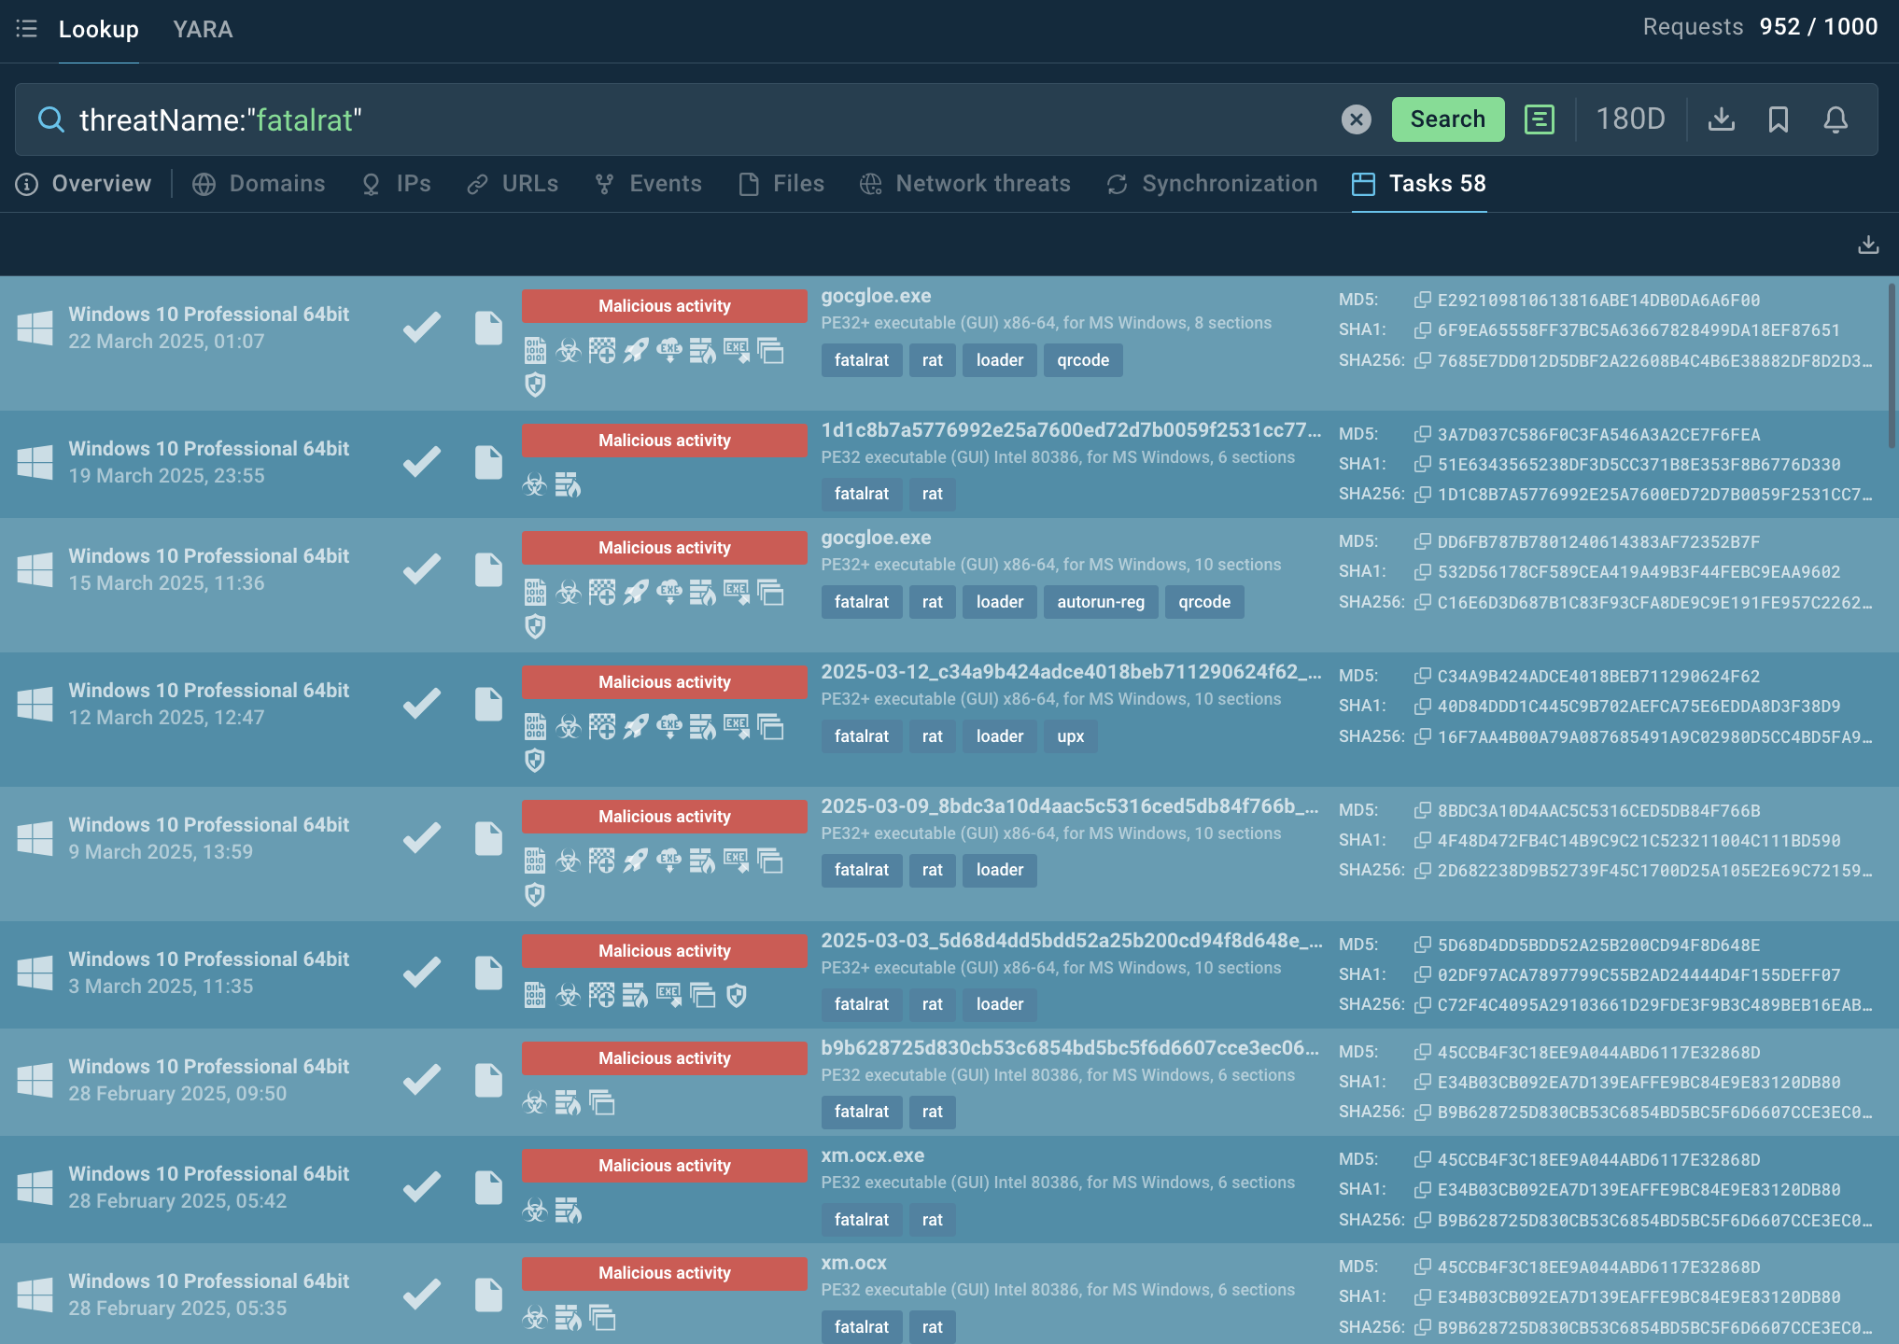Switch to the YARA tab
The width and height of the screenshot is (1899, 1344).
point(203,29)
